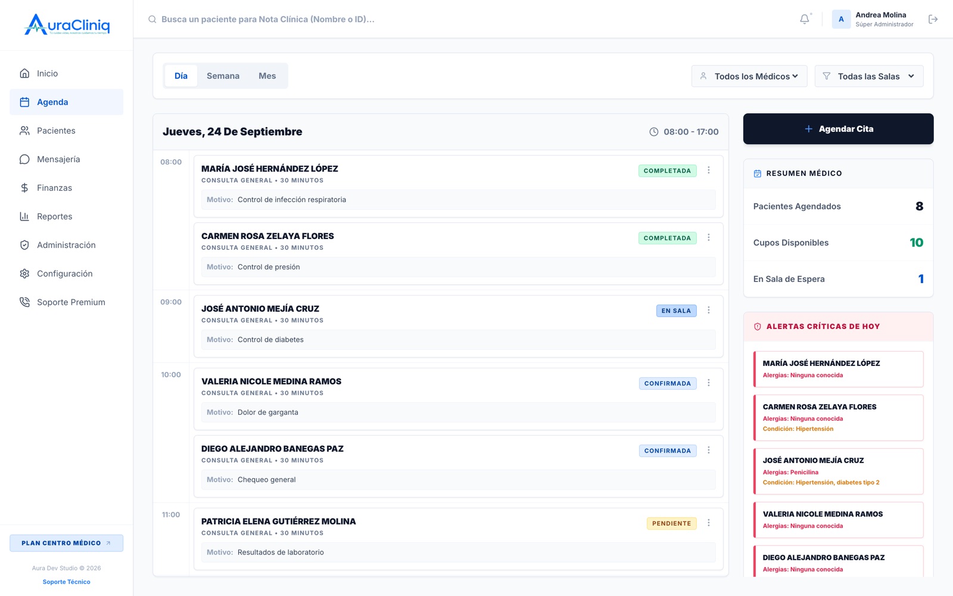Viewport: 953px width, 596px height.
Task: Switch to the Día view tab
Action: [x=181, y=76]
